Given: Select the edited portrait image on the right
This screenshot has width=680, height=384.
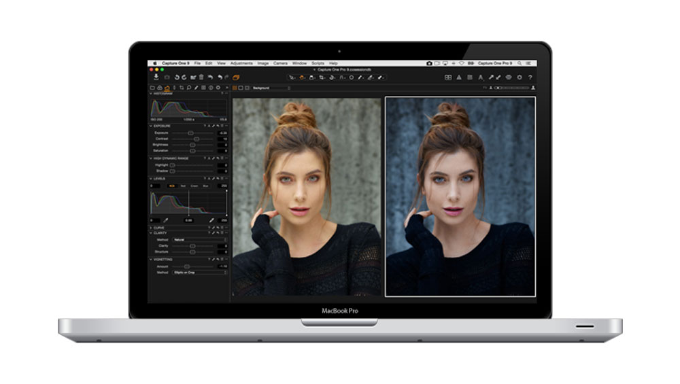Looking at the screenshot, I should pyautogui.click(x=460, y=196).
